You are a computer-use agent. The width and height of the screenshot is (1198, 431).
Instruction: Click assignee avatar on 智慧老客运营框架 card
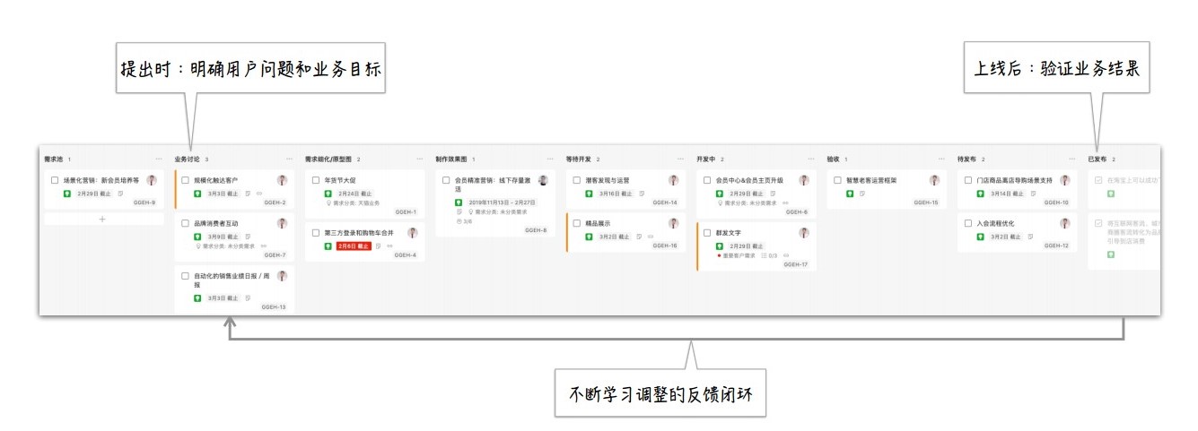pyautogui.click(x=934, y=180)
